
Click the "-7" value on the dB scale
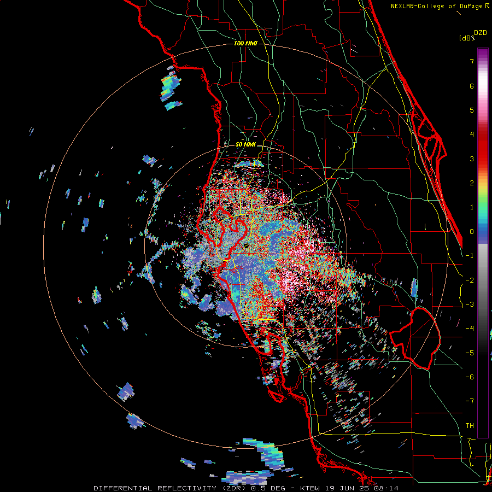pyautogui.click(x=470, y=401)
